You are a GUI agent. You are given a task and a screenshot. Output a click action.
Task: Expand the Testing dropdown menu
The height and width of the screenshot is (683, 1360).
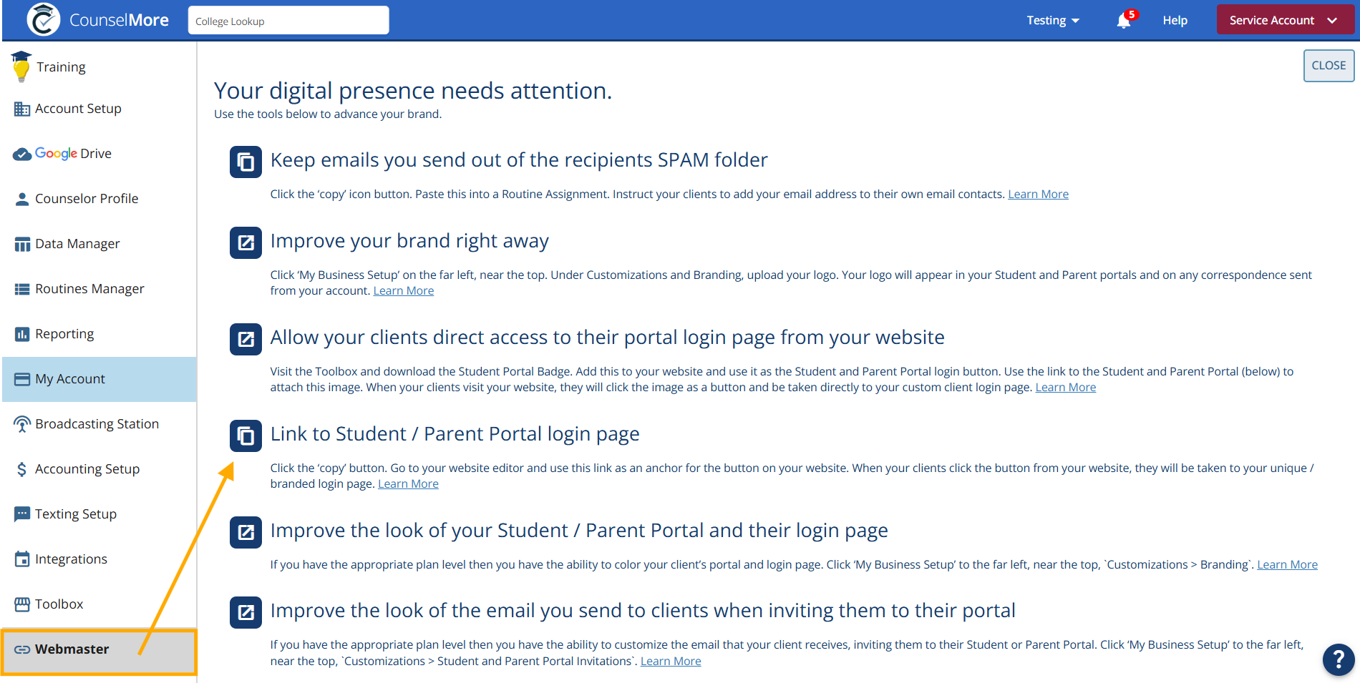(x=1052, y=21)
